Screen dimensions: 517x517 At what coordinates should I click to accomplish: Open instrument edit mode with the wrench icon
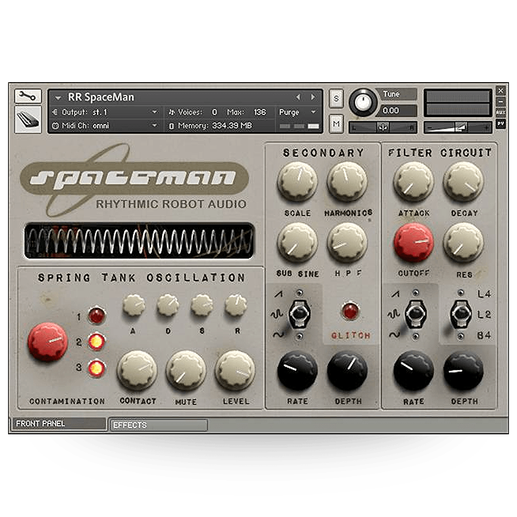[x=28, y=97]
